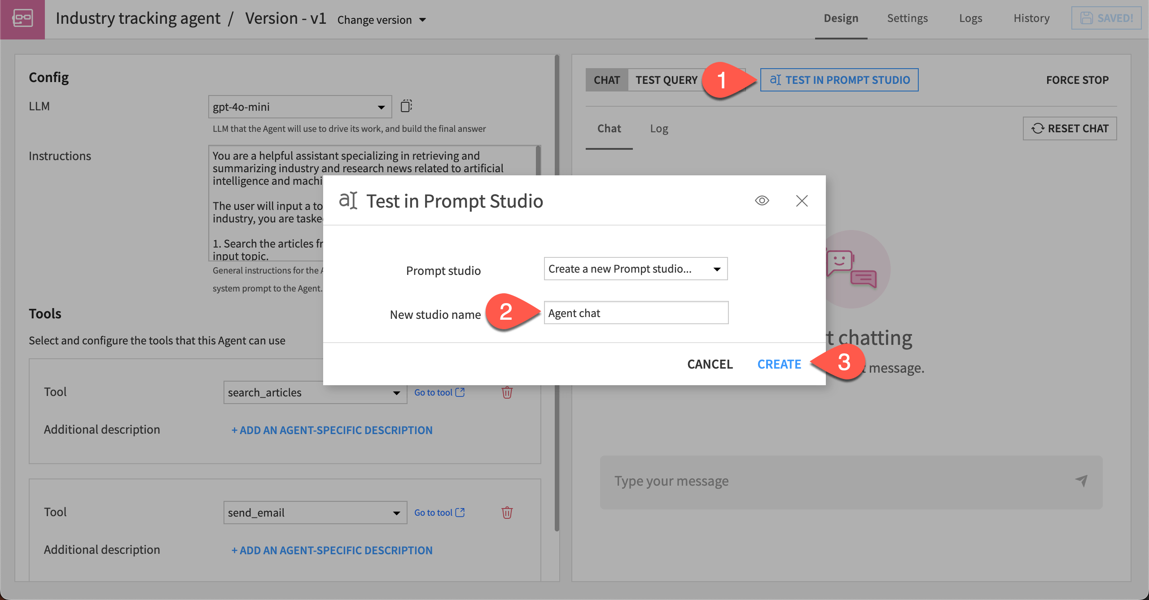Click the RESET CHAT refresh icon

tap(1037, 128)
